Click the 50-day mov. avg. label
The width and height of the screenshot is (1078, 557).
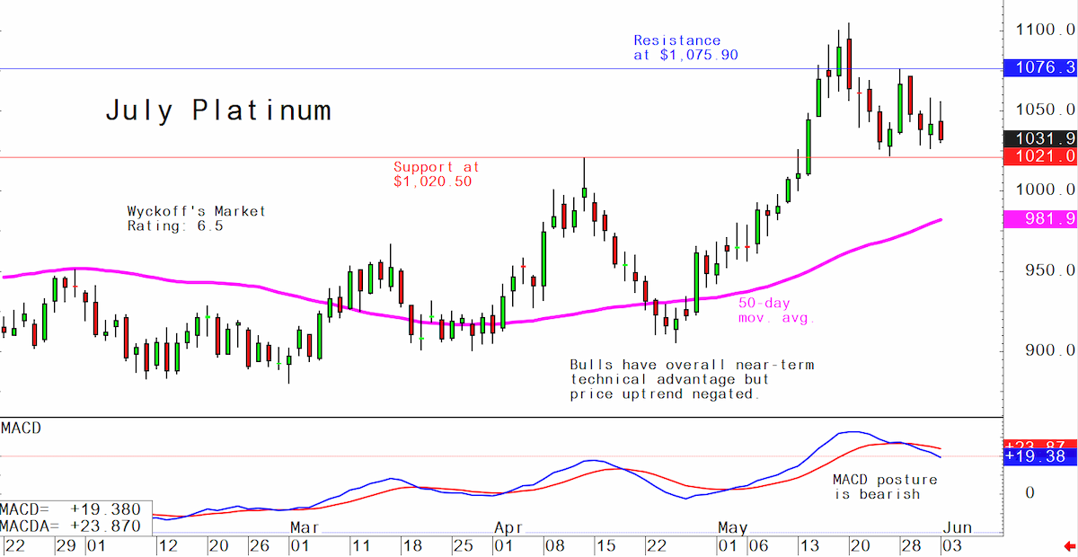tap(777, 311)
